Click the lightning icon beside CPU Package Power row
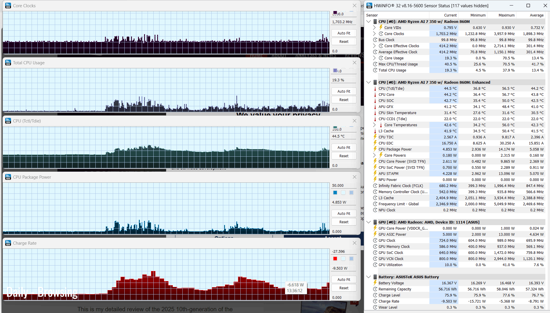This screenshot has height=313, width=550. pos(375,149)
